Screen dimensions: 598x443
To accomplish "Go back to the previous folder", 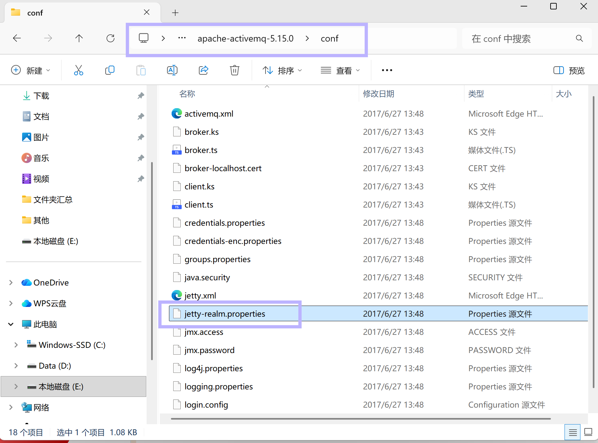I will 17,38.
